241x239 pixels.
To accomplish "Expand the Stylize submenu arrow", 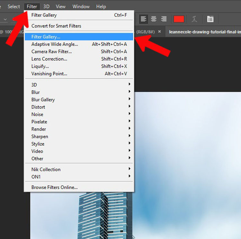I will coord(129,143).
